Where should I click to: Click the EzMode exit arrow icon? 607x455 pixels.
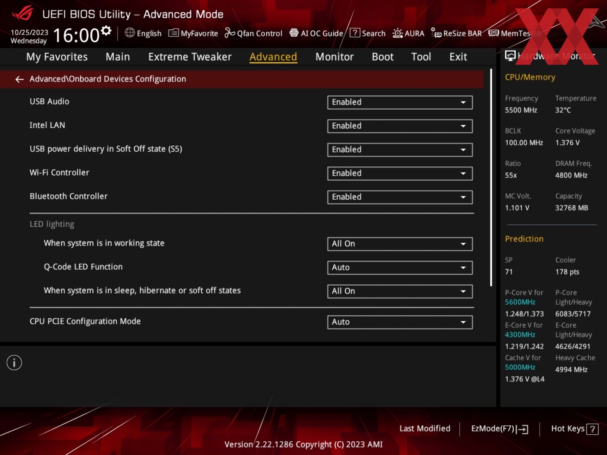click(522, 429)
